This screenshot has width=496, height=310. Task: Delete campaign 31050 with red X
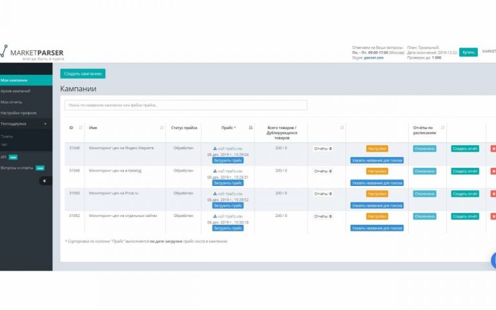[493, 194]
